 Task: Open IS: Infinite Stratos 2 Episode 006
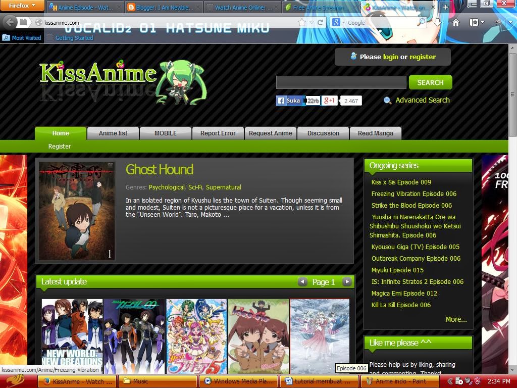click(418, 282)
